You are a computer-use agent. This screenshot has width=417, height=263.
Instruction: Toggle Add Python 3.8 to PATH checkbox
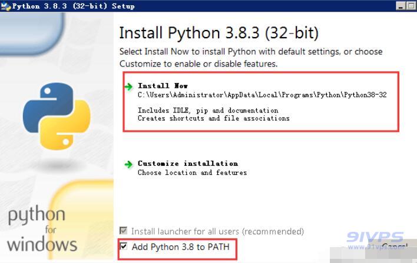[x=124, y=247]
